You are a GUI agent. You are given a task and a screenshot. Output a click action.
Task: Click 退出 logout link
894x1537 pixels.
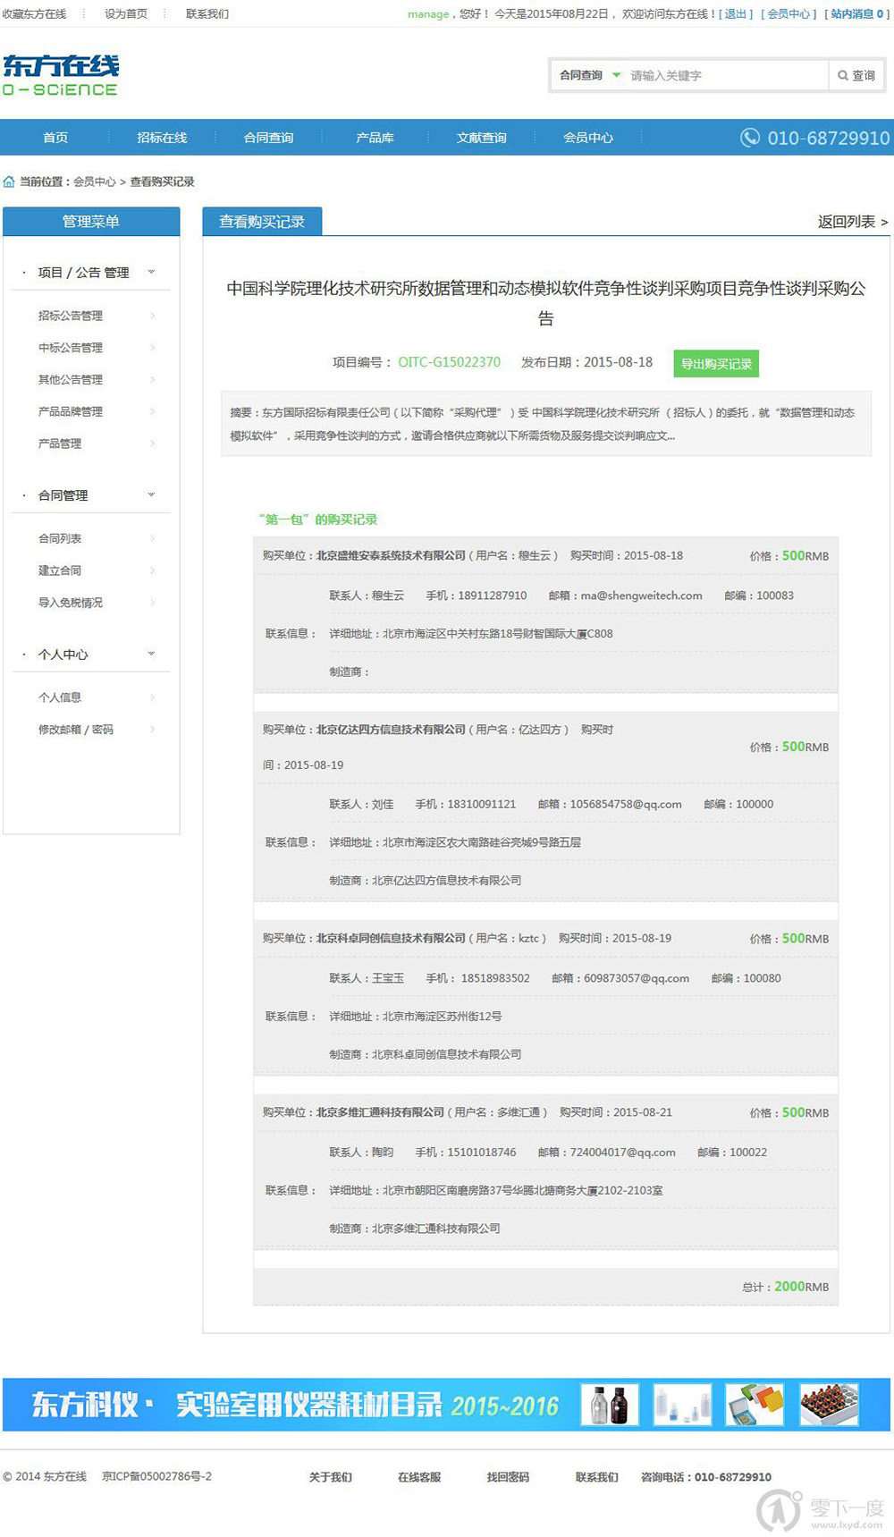coord(735,14)
